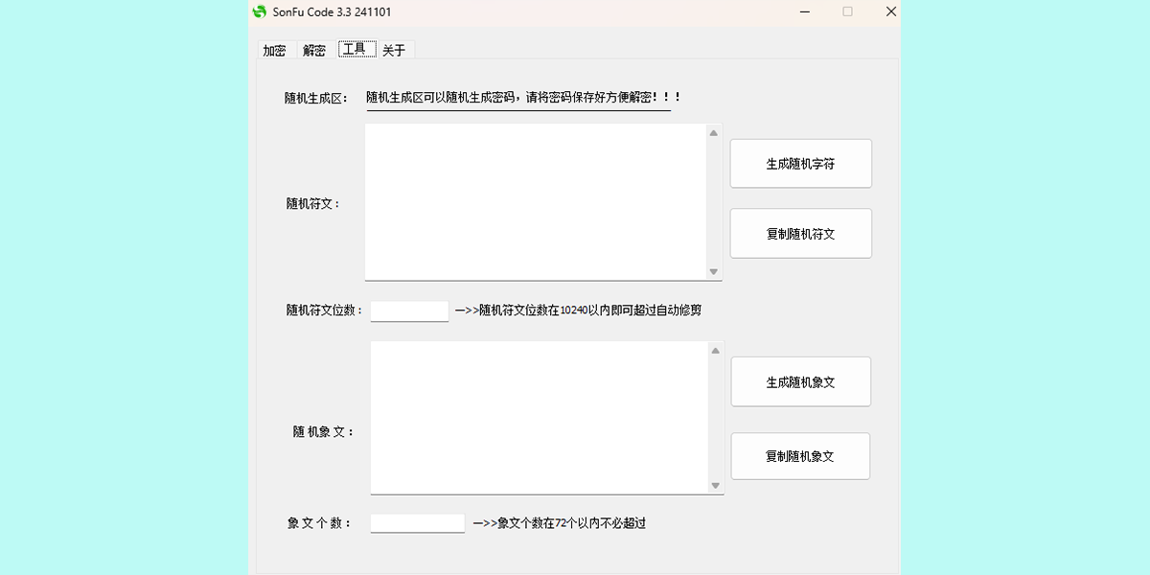
Task: Click the 复制随机象文 button
Action: (x=800, y=456)
